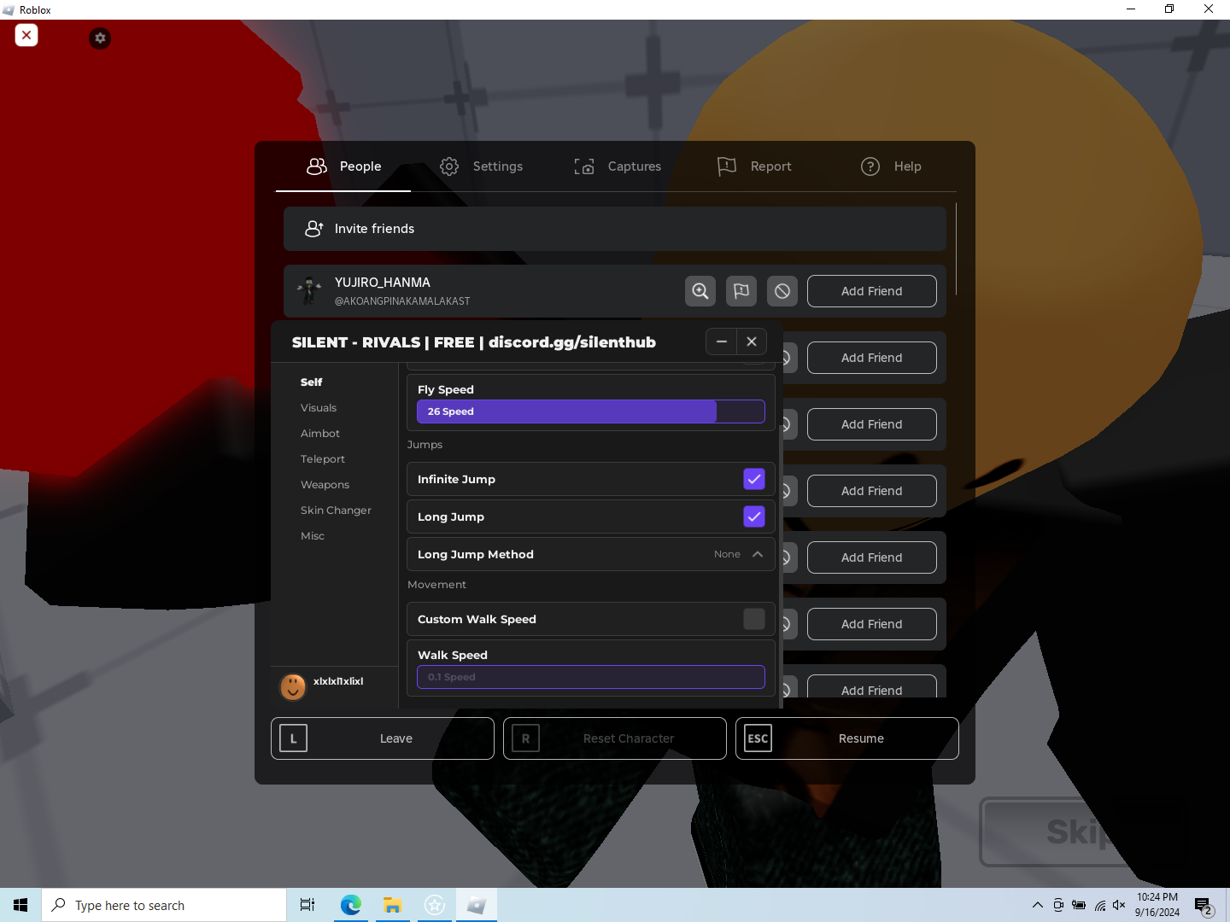Image resolution: width=1230 pixels, height=922 pixels.
Task: Expand the Long Jump Method dropdown
Action: point(591,554)
